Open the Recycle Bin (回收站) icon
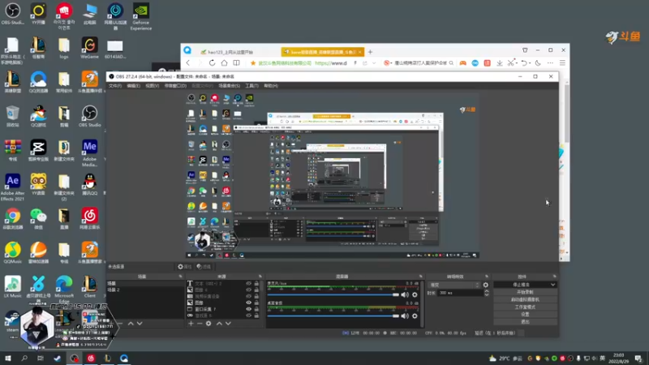This screenshot has height=365, width=649. pos(12,116)
